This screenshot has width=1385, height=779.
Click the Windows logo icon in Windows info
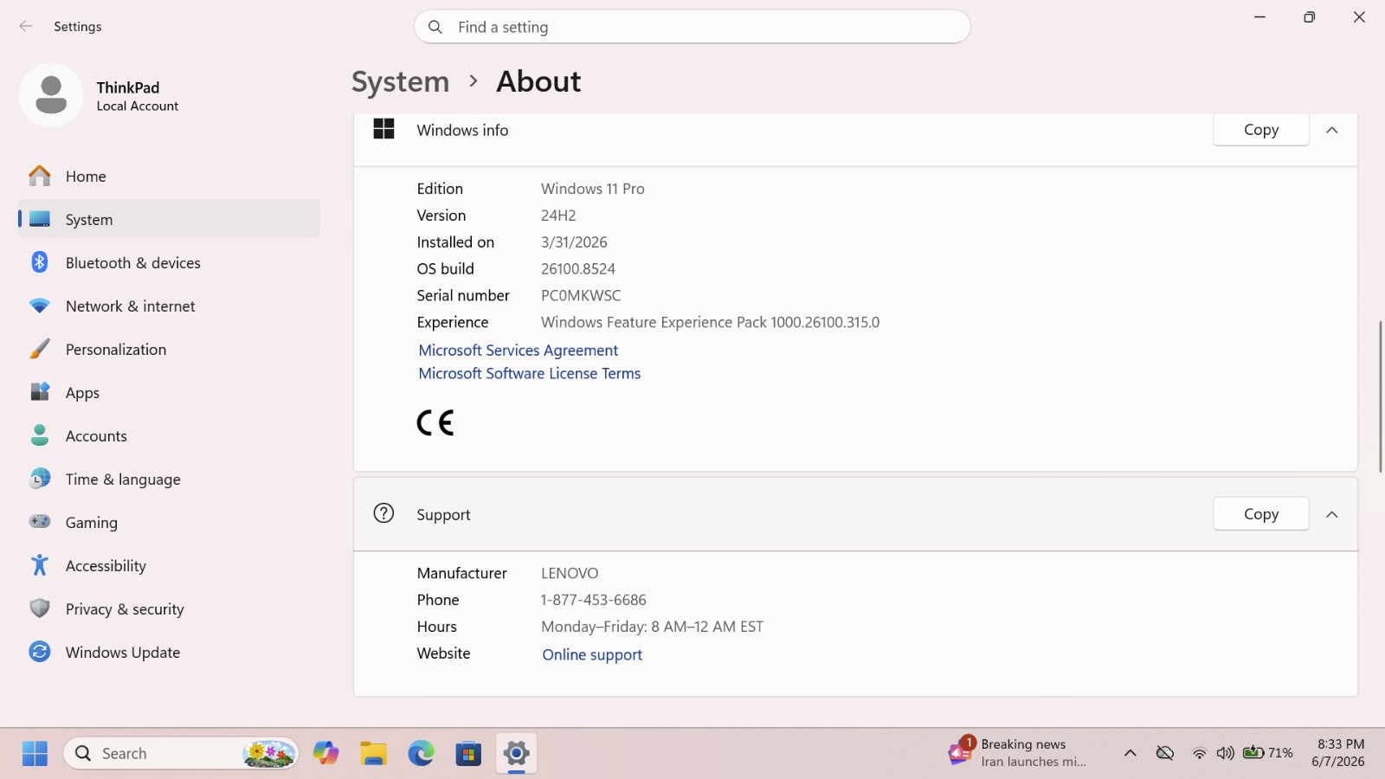pos(383,129)
